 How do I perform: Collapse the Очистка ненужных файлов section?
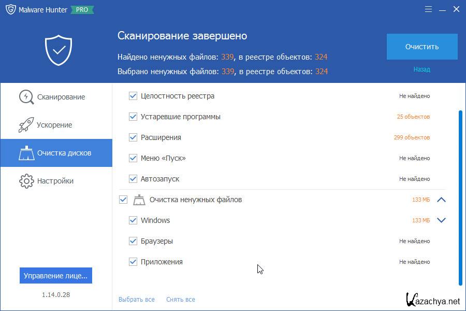coord(441,200)
